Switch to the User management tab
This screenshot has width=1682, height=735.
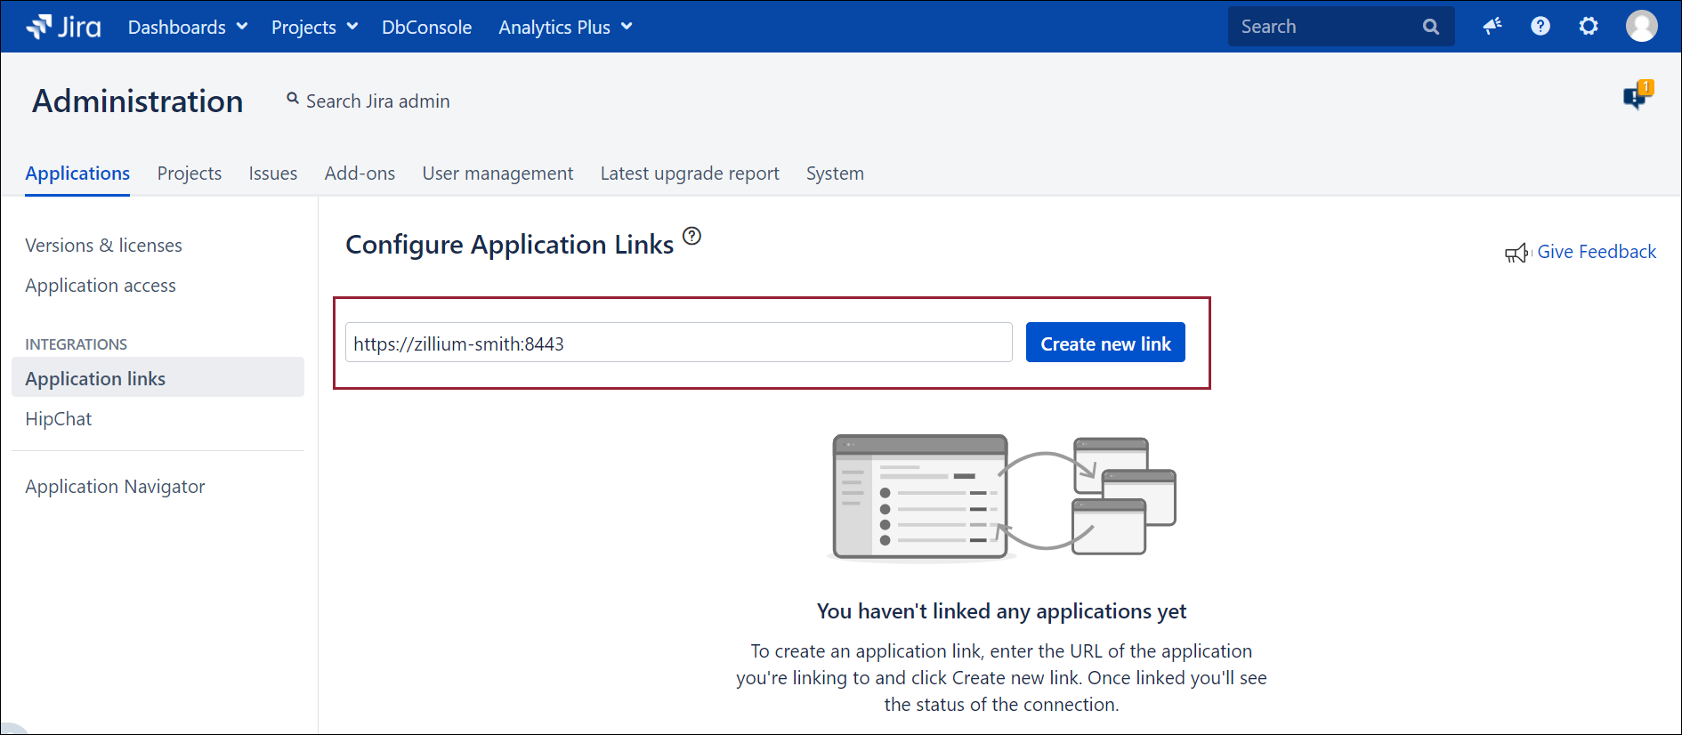click(497, 174)
